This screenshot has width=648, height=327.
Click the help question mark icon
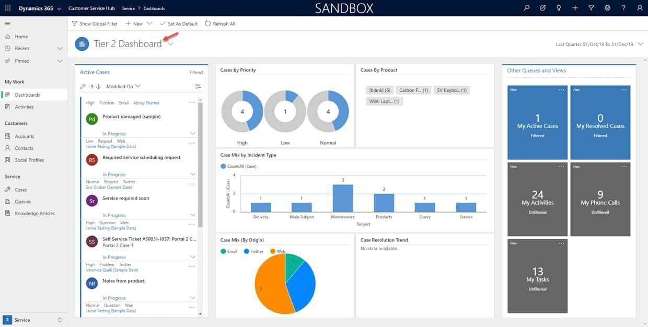pyautogui.click(x=623, y=8)
